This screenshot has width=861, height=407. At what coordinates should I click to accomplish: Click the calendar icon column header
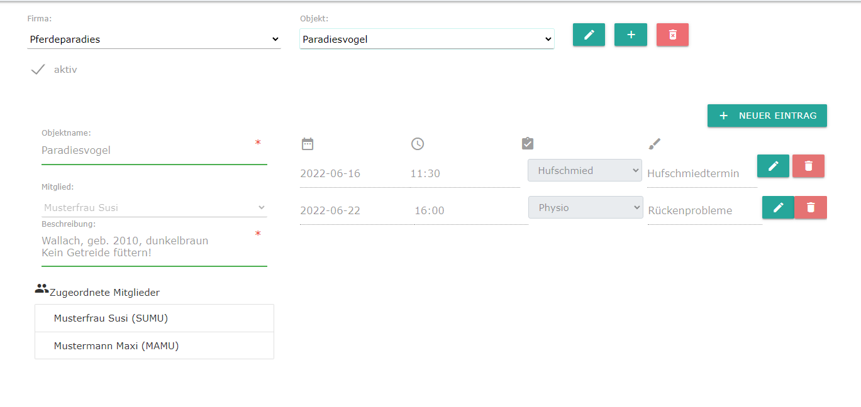(x=308, y=144)
